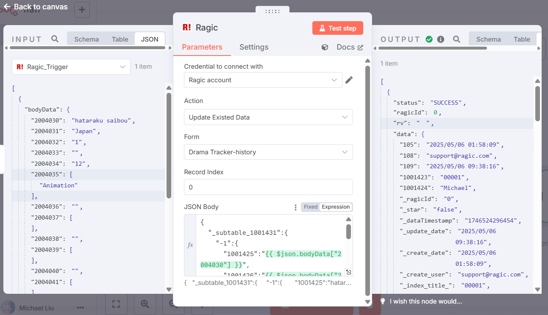
Task: Edit credential with the pencil icon
Action: tap(349, 80)
